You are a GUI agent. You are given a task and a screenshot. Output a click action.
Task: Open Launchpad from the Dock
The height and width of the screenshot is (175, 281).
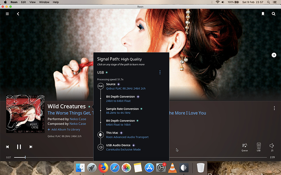click(92, 168)
